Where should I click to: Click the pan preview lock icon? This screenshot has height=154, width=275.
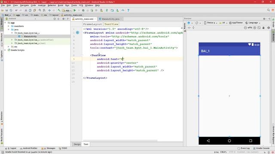coord(263,27)
